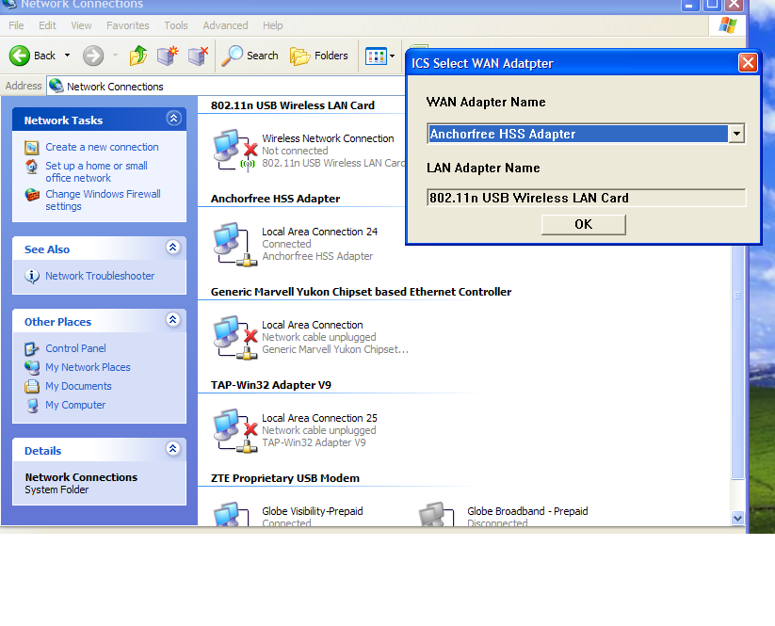
Task: Click the Forward arrow icon
Action: (x=93, y=56)
